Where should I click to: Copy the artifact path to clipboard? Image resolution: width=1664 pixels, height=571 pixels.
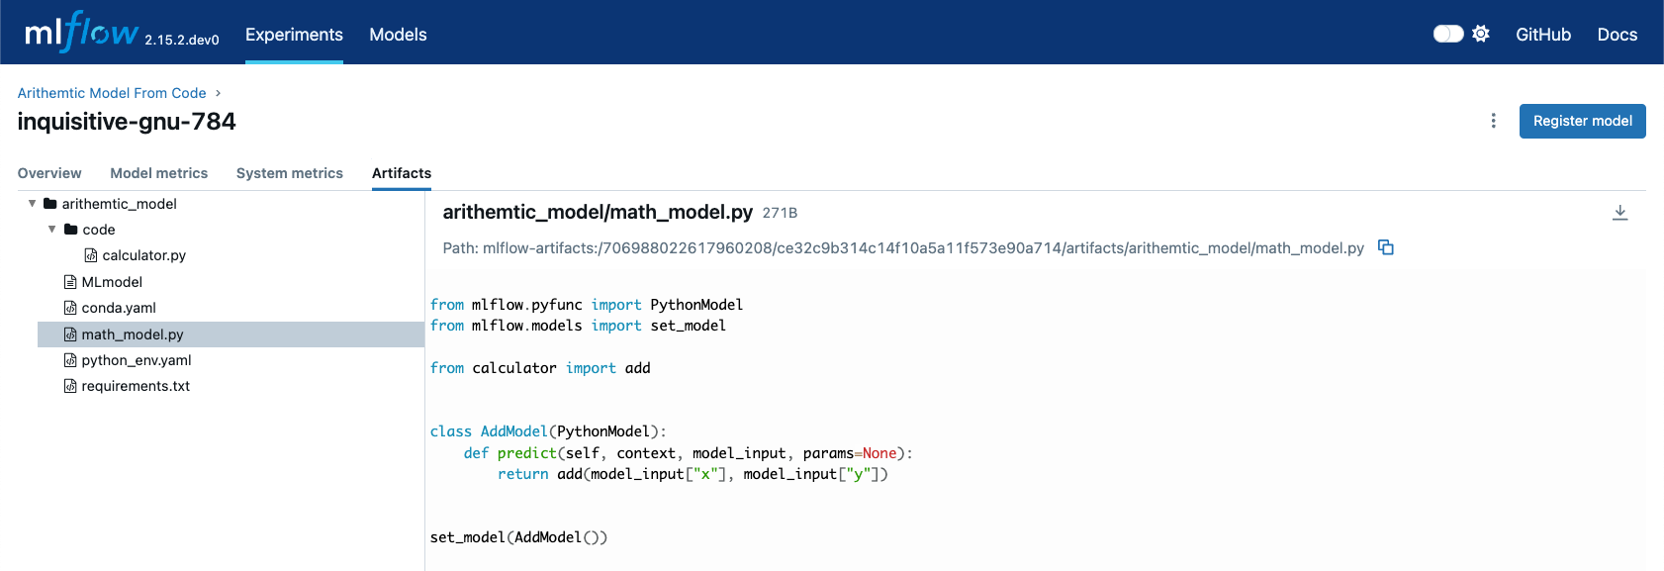1386,247
